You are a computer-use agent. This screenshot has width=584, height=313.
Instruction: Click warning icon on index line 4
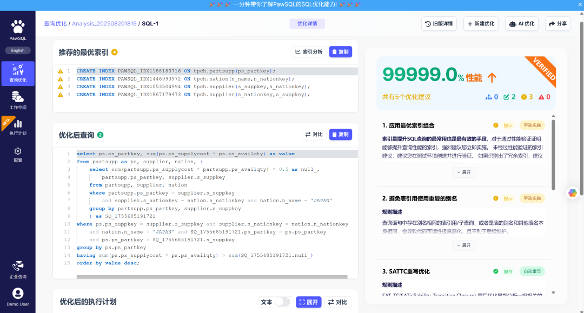click(61, 95)
